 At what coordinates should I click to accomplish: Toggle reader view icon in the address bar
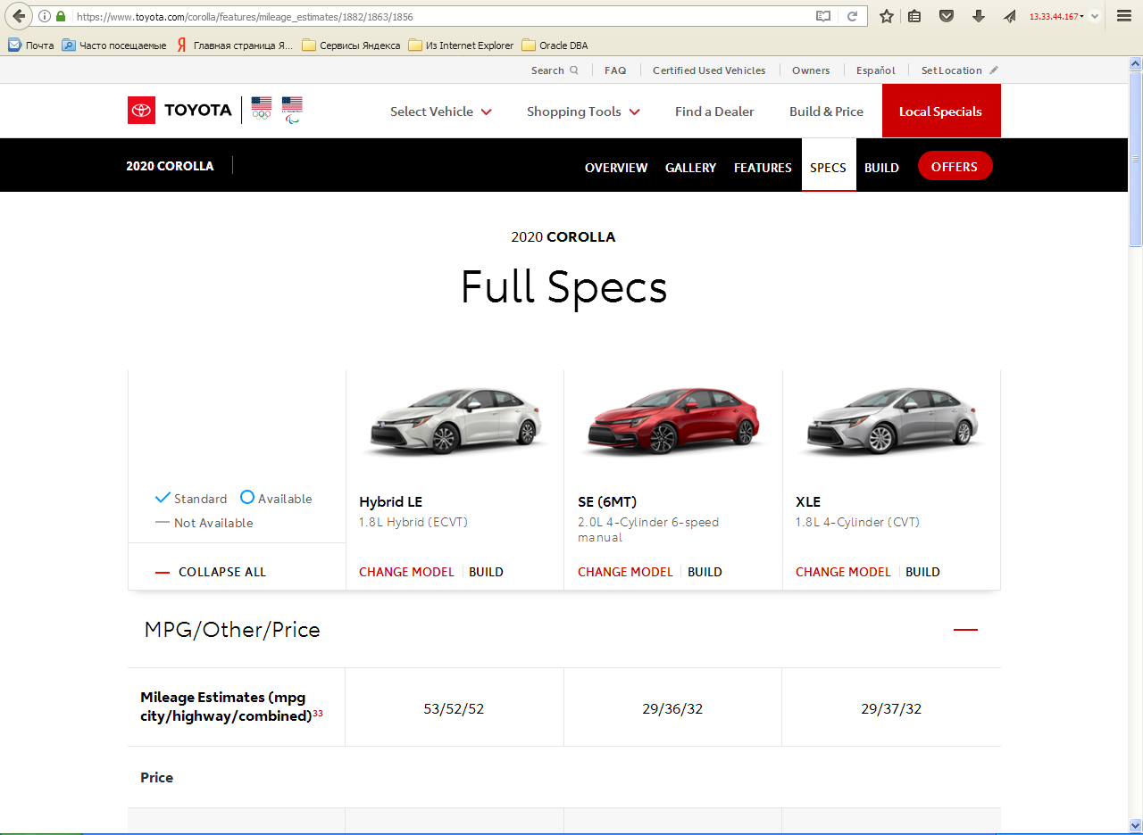(823, 16)
